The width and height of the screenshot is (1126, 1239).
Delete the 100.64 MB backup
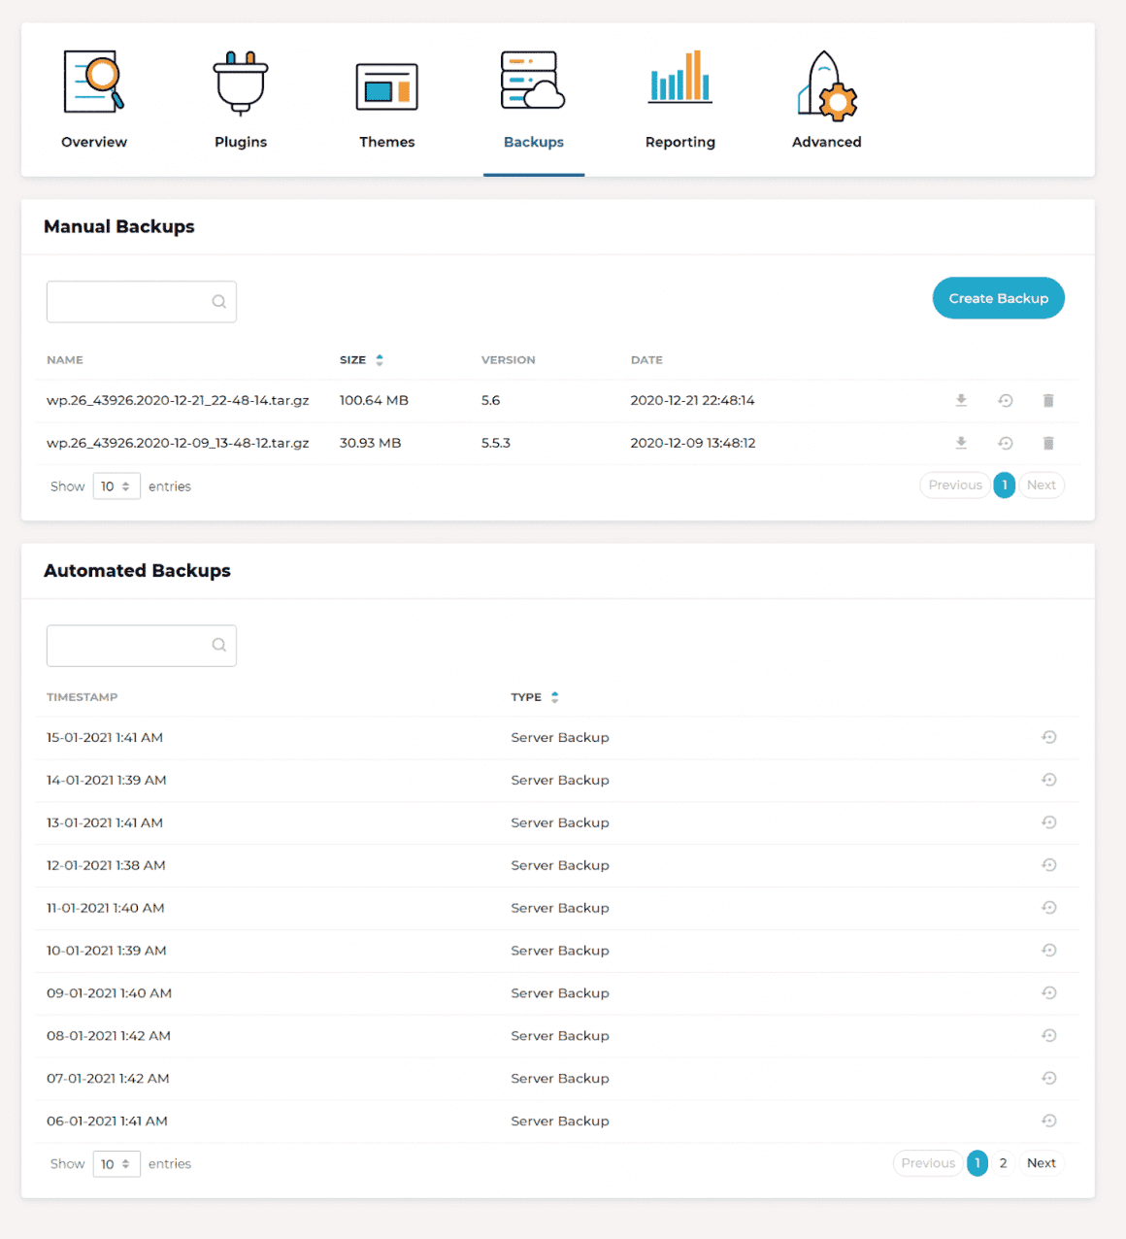pyautogui.click(x=1048, y=400)
